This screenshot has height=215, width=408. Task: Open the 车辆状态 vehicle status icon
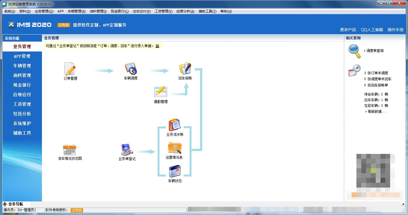click(175, 171)
